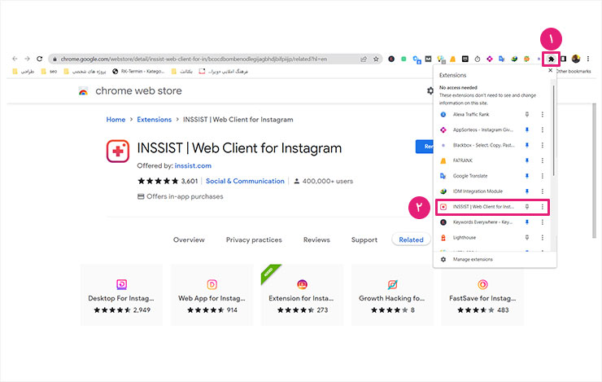The width and height of the screenshot is (602, 382).
Task: Pin the Alexa Traffic Rank extension
Action: (x=527, y=115)
